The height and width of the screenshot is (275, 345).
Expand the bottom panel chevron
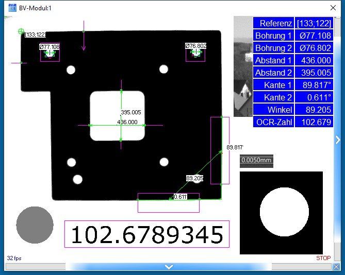[169, 267]
